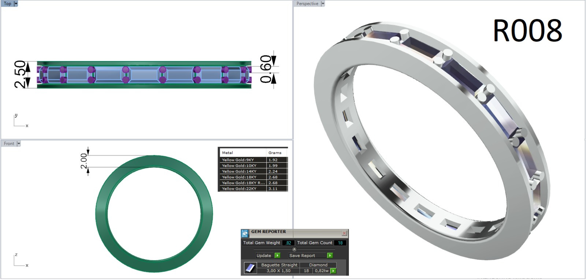586x280 pixels.
Task: Click the R008 label text
Action: tap(527, 30)
